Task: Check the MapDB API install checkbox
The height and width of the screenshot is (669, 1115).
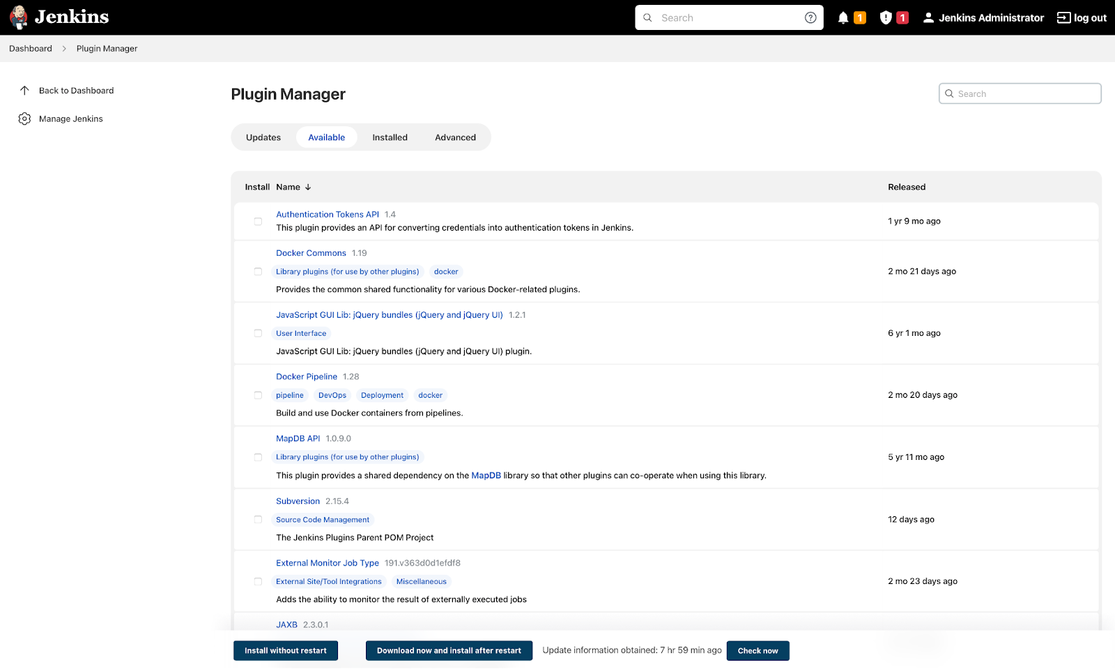Action: pyautogui.click(x=258, y=457)
